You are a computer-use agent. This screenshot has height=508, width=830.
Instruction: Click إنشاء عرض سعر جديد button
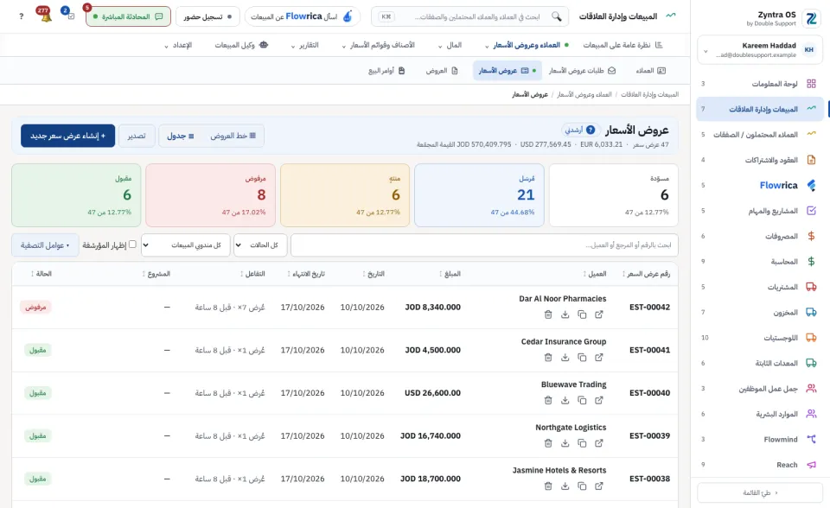click(x=67, y=136)
